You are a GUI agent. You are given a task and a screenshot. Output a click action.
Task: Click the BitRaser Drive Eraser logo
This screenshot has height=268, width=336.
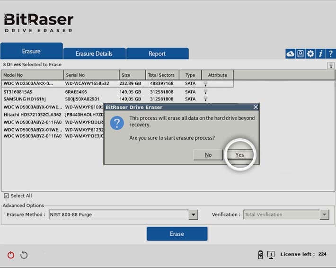pos(39,23)
